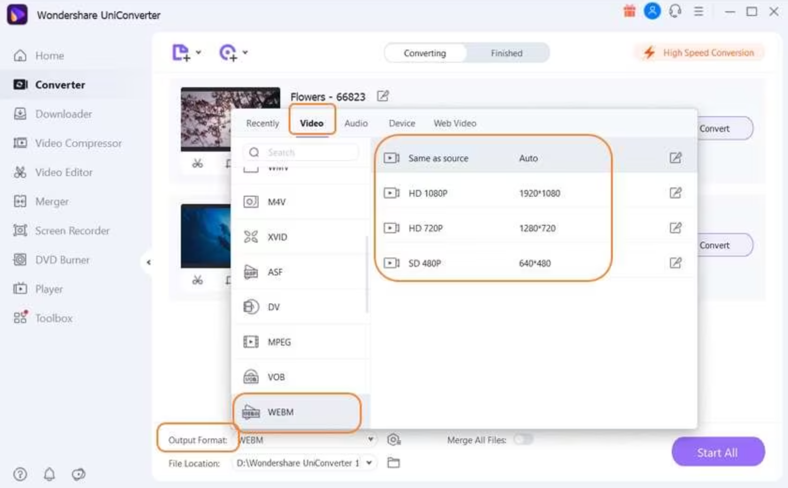Open the gift box promotions icon
The width and height of the screenshot is (788, 488).
click(629, 11)
